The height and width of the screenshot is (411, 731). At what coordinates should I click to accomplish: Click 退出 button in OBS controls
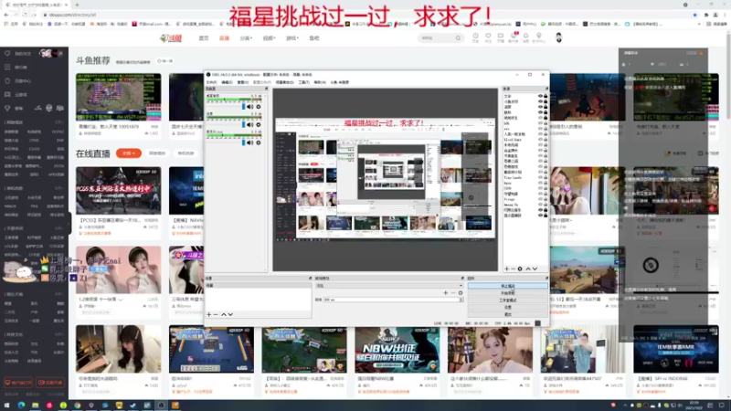click(x=508, y=314)
